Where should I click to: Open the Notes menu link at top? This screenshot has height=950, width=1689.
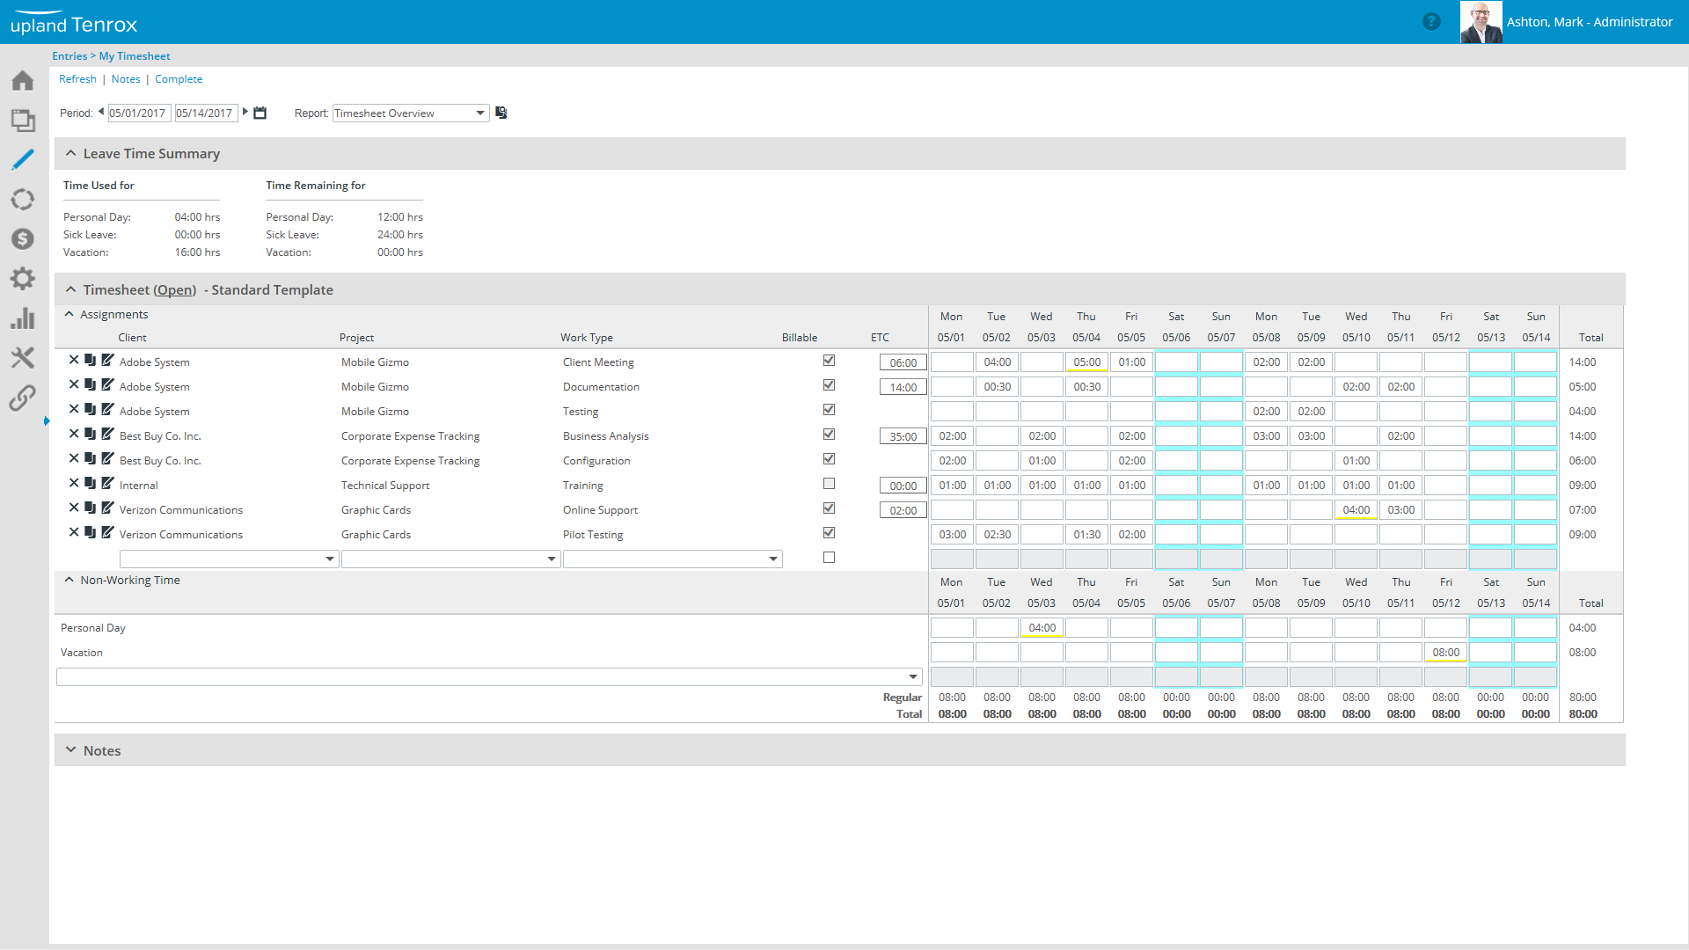[126, 79]
